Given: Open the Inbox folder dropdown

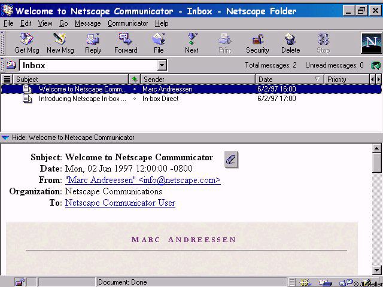Looking at the screenshot, I should click(162, 65).
